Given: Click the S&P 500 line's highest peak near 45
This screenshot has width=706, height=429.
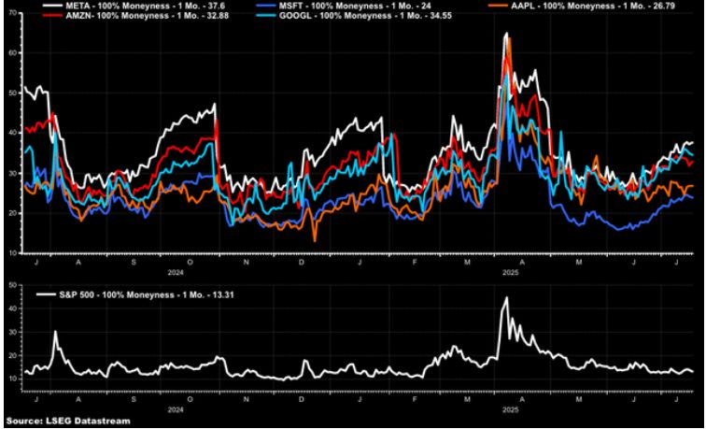Looking at the screenshot, I should (x=507, y=297).
